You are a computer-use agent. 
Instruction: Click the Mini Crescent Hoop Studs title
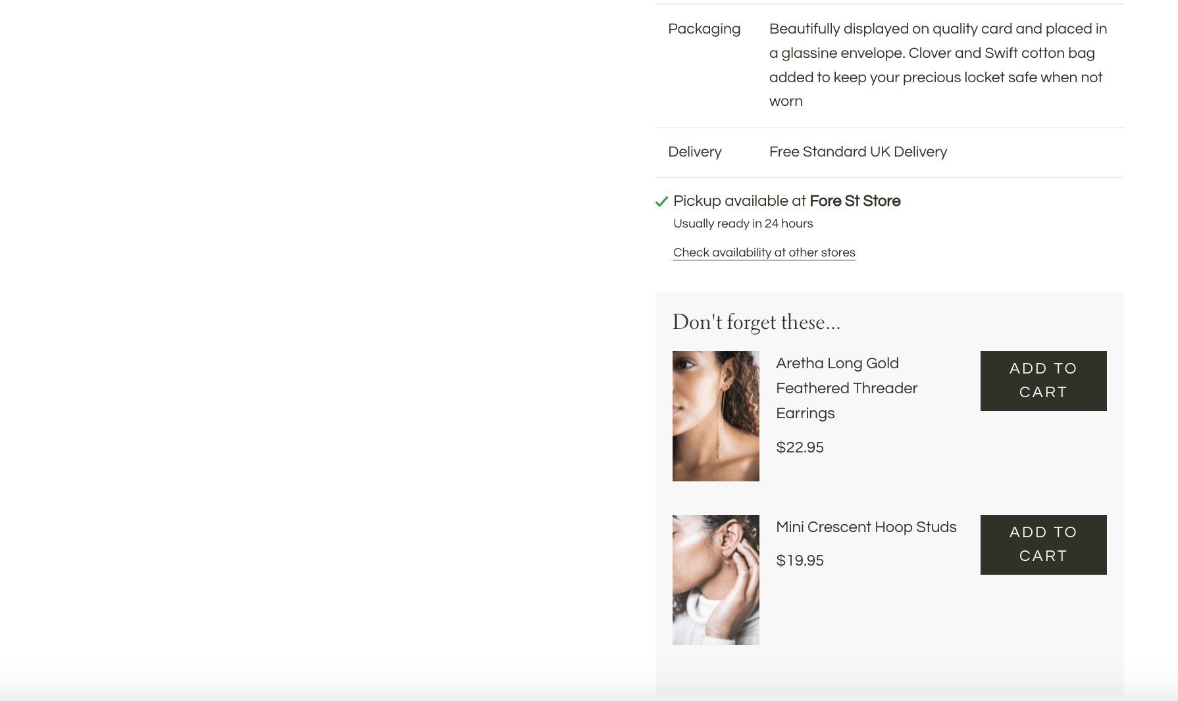coord(866,527)
